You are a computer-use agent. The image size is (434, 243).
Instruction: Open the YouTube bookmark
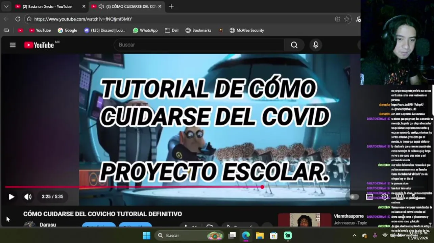[x=40, y=30]
